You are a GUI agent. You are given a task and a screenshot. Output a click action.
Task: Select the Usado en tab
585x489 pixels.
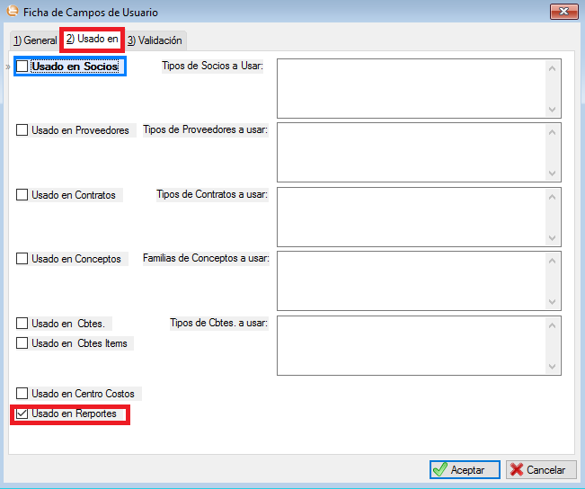92,40
